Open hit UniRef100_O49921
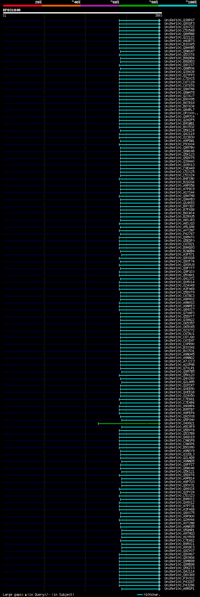 click(179, 423)
